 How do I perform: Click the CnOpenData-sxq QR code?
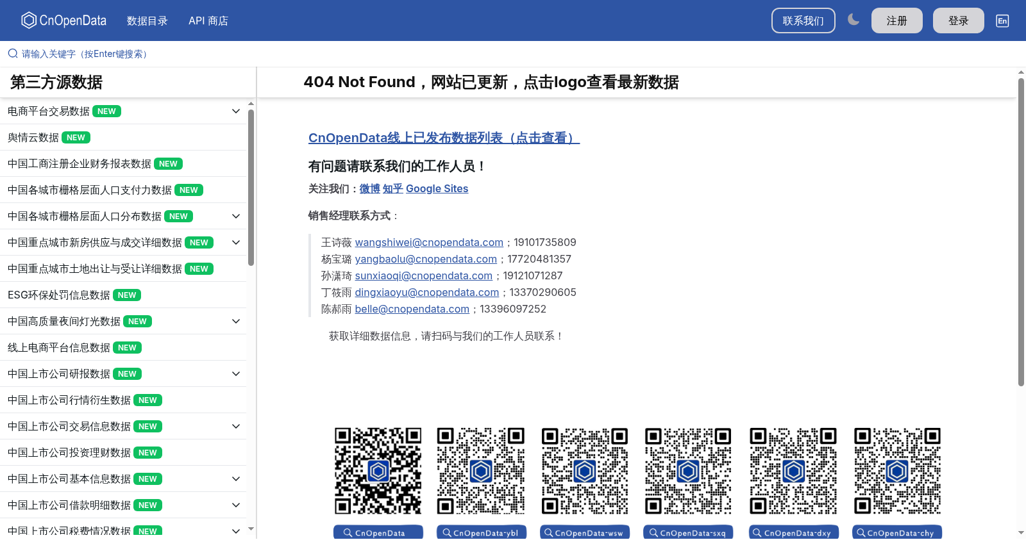pos(688,471)
